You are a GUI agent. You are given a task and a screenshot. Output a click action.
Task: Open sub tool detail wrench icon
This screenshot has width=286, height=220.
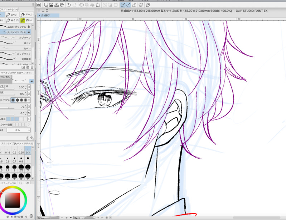pyautogui.click(x=32, y=138)
